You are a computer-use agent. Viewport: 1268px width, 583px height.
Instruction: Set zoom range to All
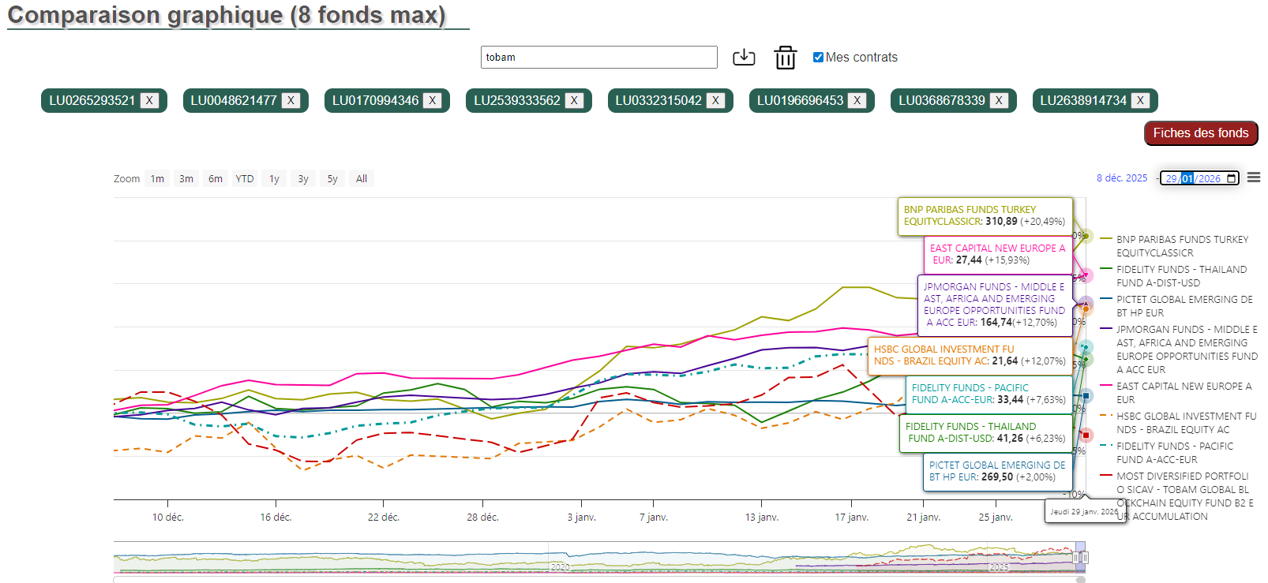point(362,179)
